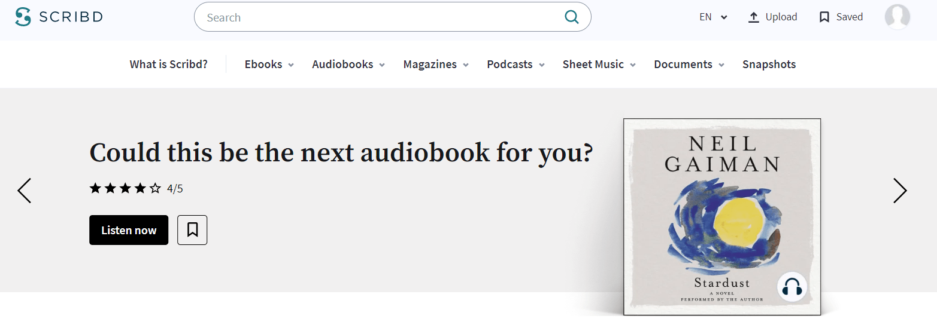The height and width of the screenshot is (334, 937).
Task: Click the headline 'Could this be the next audiobook for you?'
Action: pos(341,153)
